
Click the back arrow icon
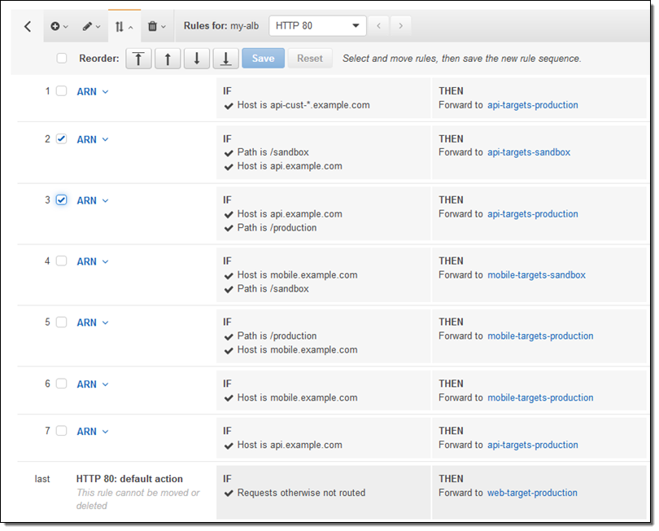click(x=28, y=27)
